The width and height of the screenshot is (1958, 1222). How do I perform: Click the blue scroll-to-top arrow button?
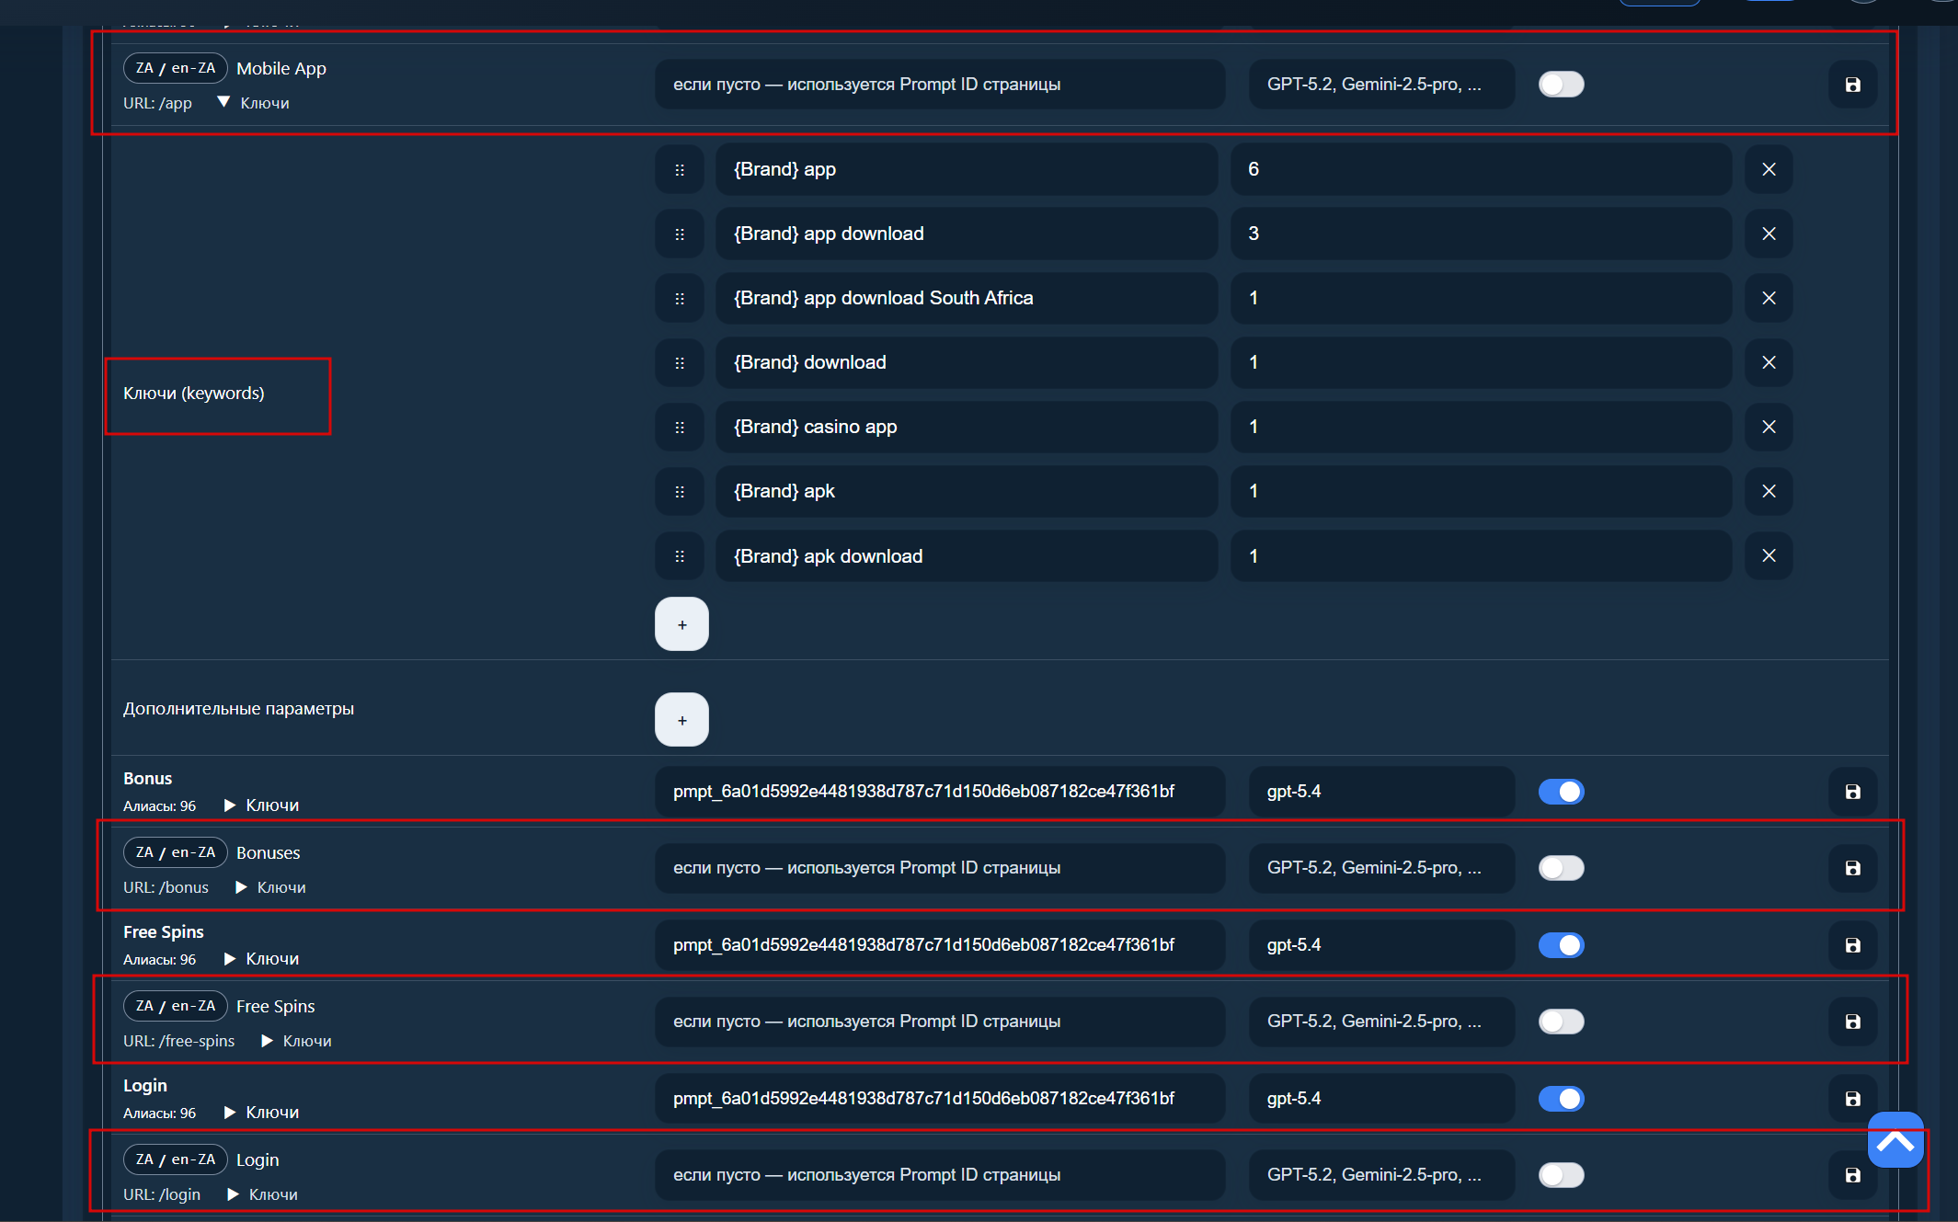1895,1140
